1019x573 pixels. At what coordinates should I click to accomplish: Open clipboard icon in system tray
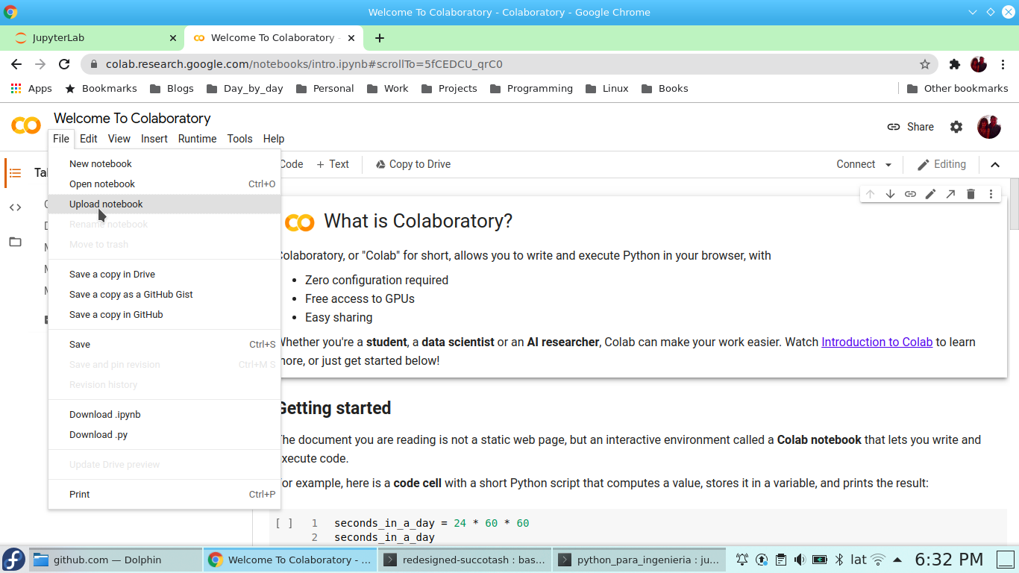(780, 560)
